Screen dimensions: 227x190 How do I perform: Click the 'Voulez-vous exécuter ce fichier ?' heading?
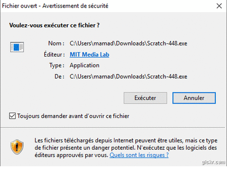point(54,25)
